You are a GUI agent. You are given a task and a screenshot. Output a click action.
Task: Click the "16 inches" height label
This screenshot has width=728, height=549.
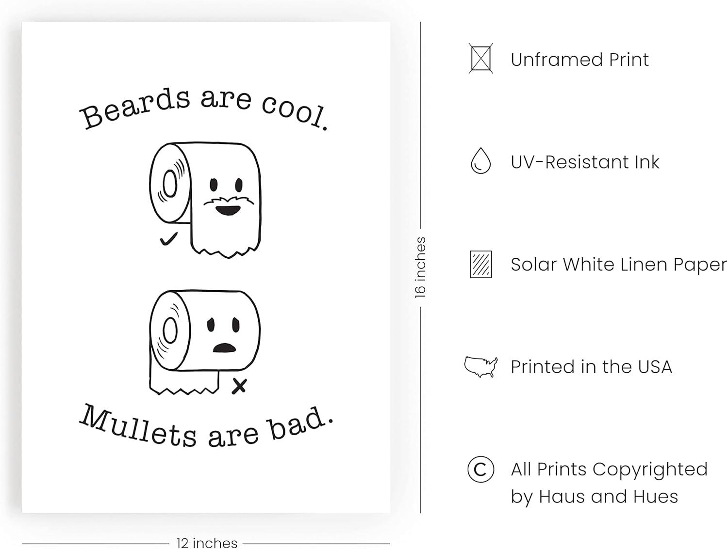click(x=420, y=267)
